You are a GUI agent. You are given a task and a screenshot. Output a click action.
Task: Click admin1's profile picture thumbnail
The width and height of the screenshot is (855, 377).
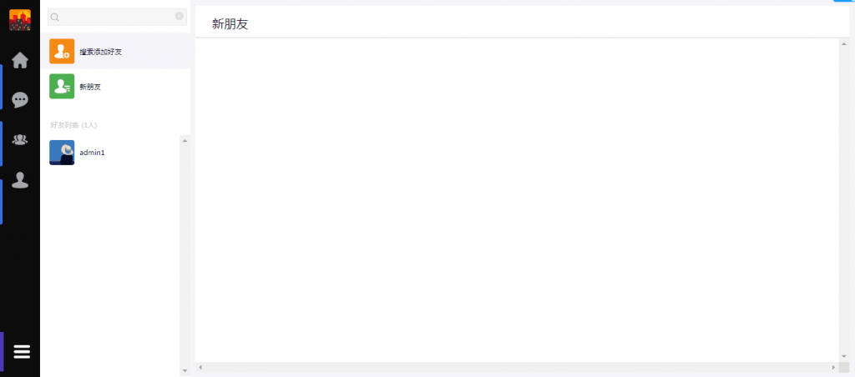tap(62, 153)
